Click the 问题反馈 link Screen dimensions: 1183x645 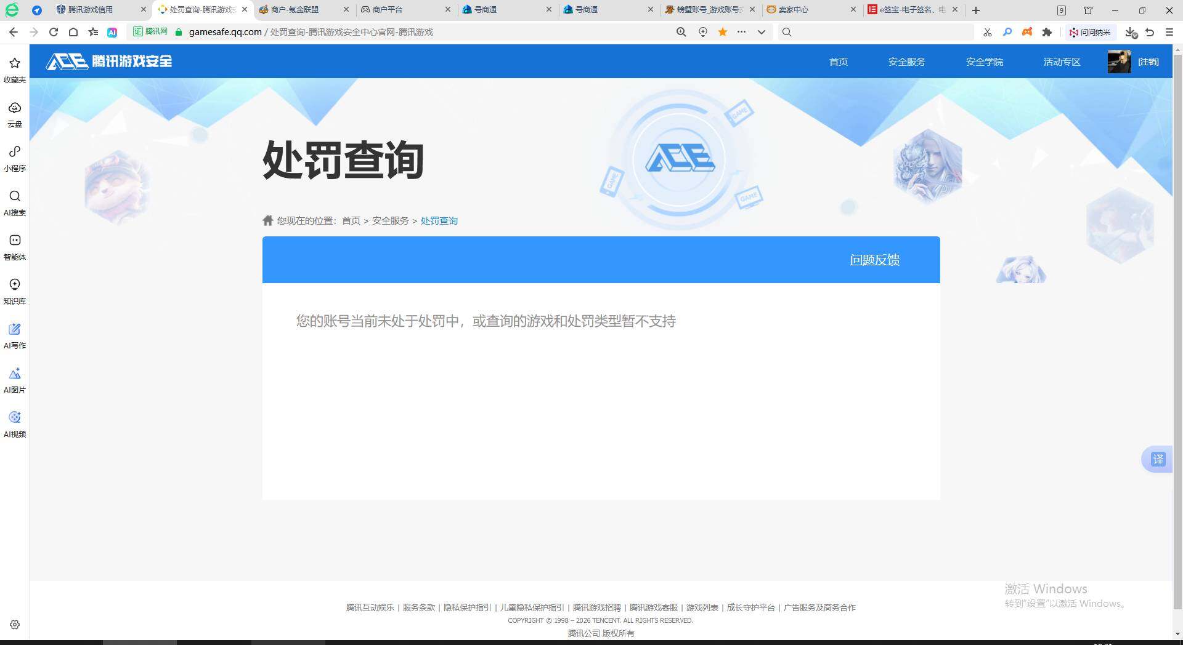874,260
